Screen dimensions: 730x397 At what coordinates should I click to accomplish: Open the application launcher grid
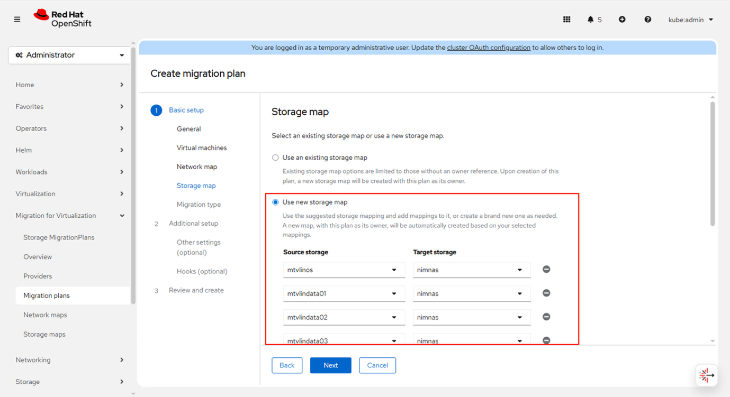click(x=566, y=20)
